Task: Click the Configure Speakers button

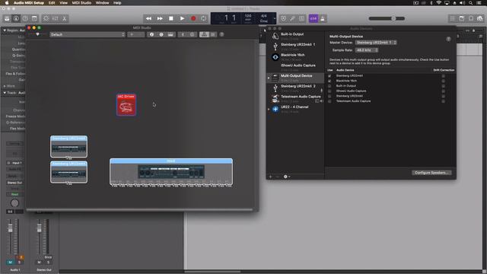Action: pyautogui.click(x=431, y=173)
